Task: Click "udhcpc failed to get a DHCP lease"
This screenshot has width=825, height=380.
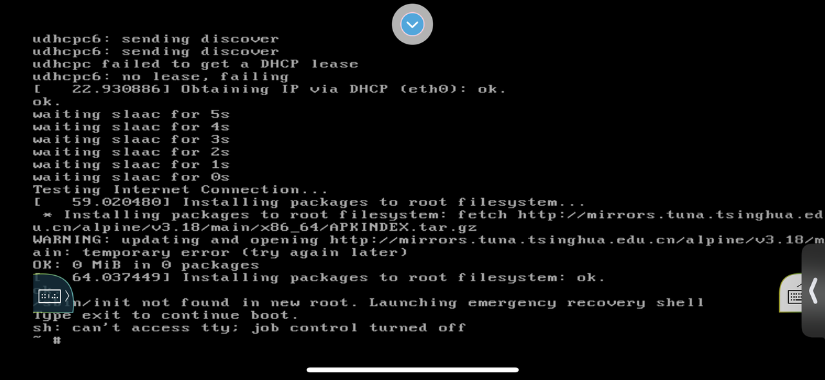Action: coord(195,64)
